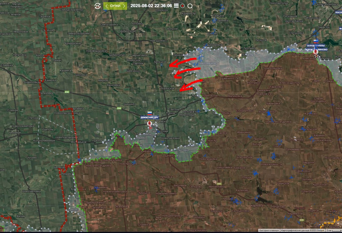Click the Михайловка label near Селидово

coord(217,187)
